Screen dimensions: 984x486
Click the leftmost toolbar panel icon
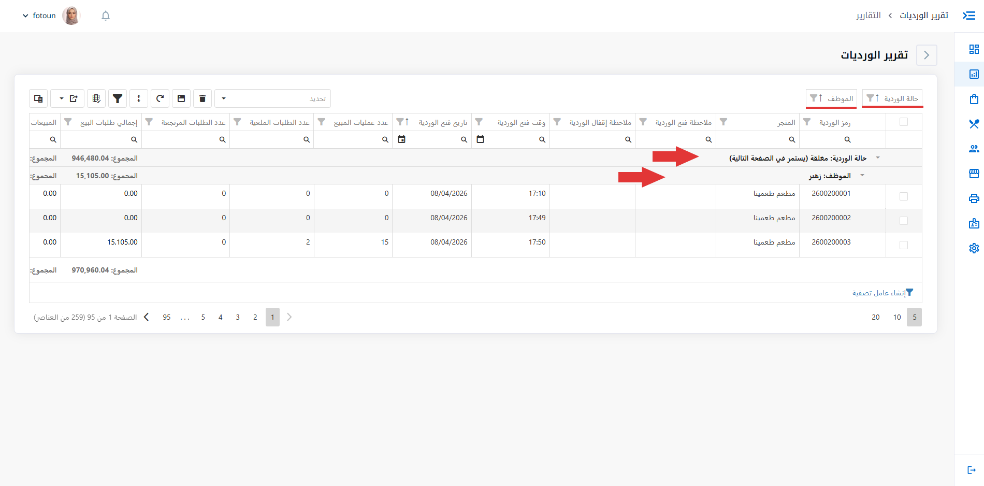tap(38, 98)
